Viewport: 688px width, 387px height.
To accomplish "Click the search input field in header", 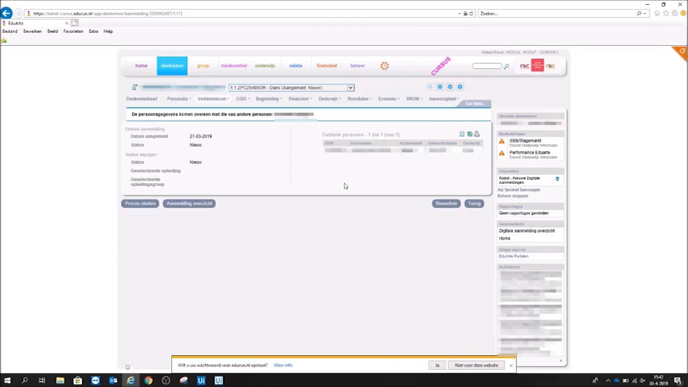I will [x=486, y=66].
